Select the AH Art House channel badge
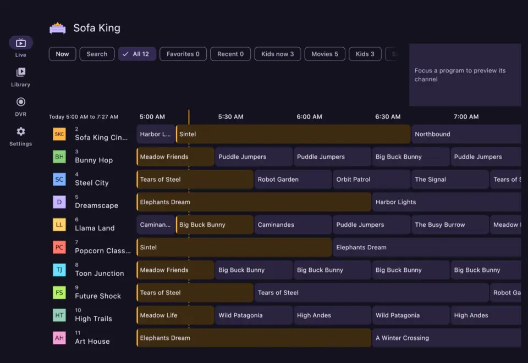This screenshot has width=528, height=363. 59,338
